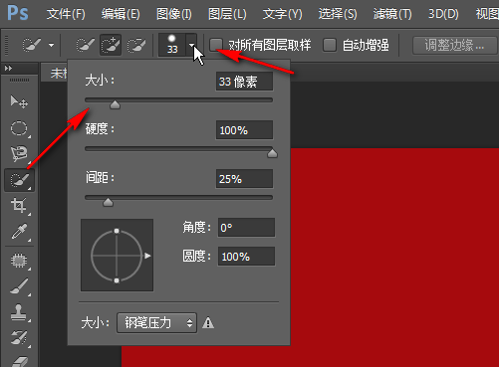The height and width of the screenshot is (367, 499).
Task: Select the Quick Selection tool in toolbox
Action: coord(19,180)
